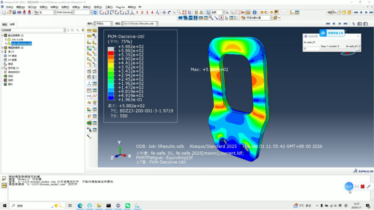Click the frame number input field
The height and width of the screenshot is (210, 374).
[x=312, y=49]
